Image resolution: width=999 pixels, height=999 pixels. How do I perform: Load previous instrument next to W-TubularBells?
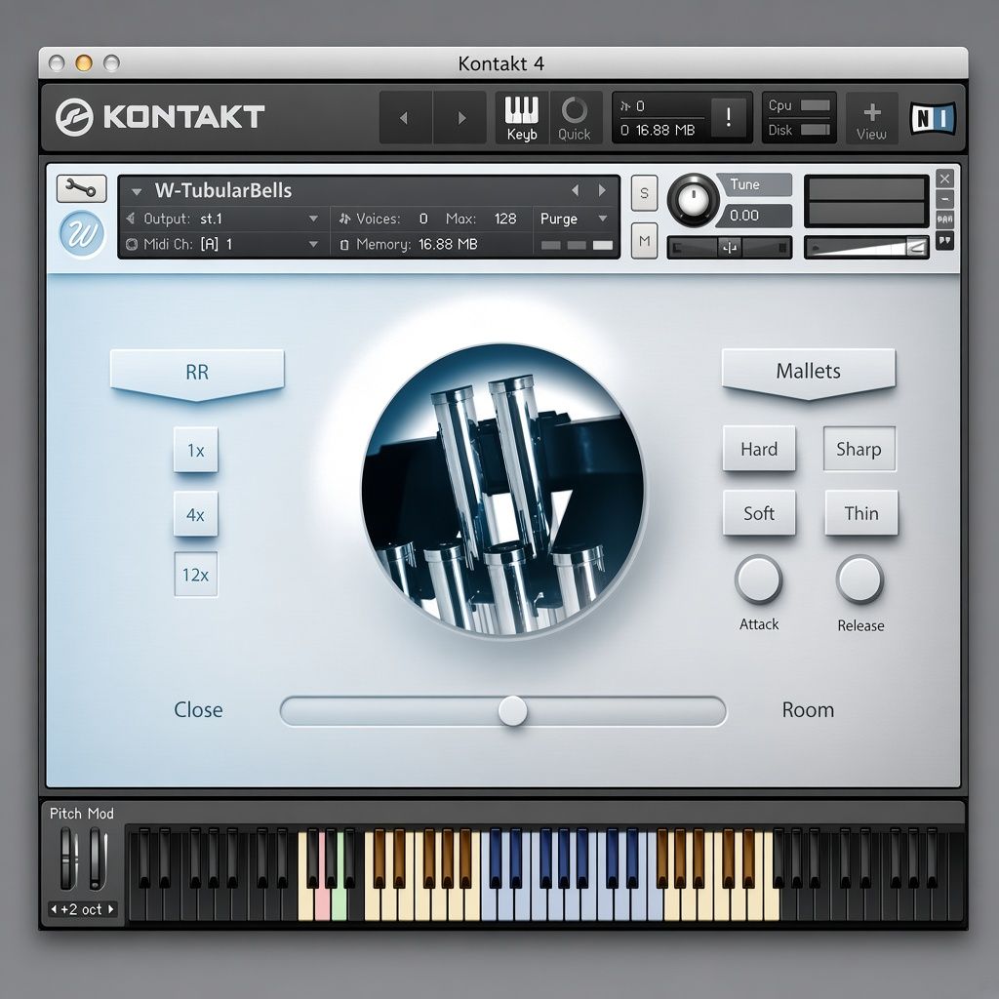(x=576, y=190)
